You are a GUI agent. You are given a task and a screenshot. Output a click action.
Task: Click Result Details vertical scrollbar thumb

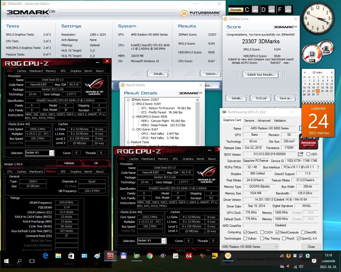click(198, 124)
